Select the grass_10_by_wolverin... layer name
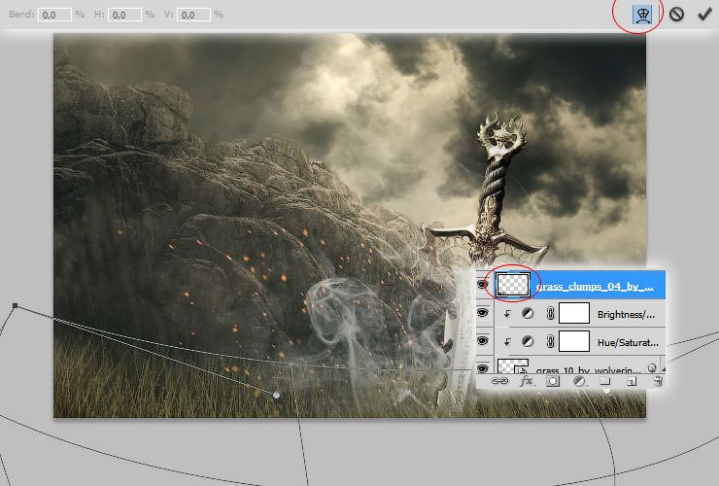 pos(588,369)
